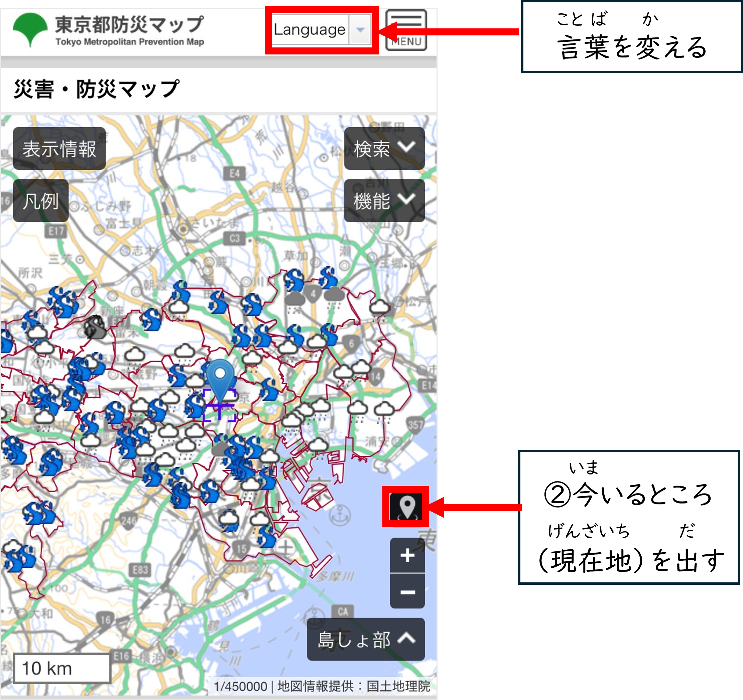Expand the 機能 functions section
The image size is (743, 700).
(x=384, y=202)
